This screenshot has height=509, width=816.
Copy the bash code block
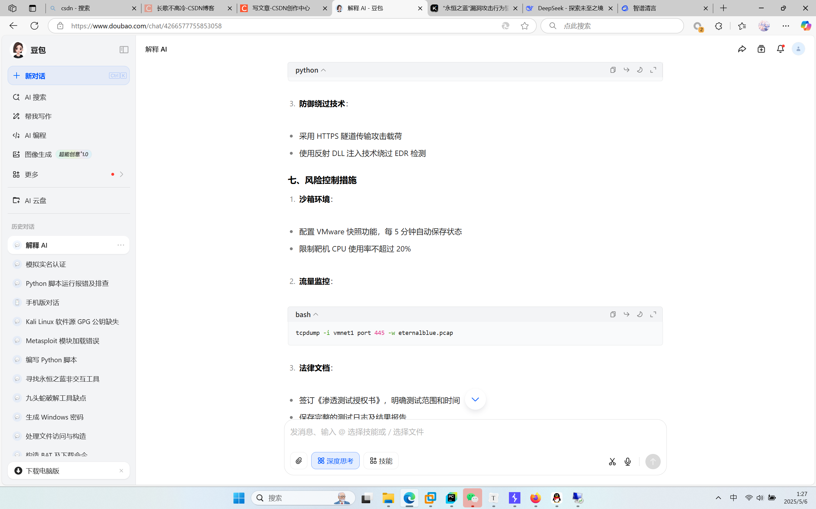tap(613, 314)
